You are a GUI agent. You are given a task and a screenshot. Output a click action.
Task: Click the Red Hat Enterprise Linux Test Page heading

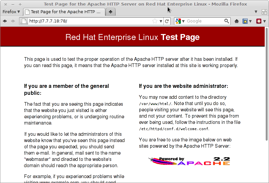(x=132, y=37)
